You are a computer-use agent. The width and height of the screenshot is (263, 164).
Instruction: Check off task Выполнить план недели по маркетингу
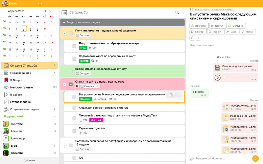pos(71,71)
